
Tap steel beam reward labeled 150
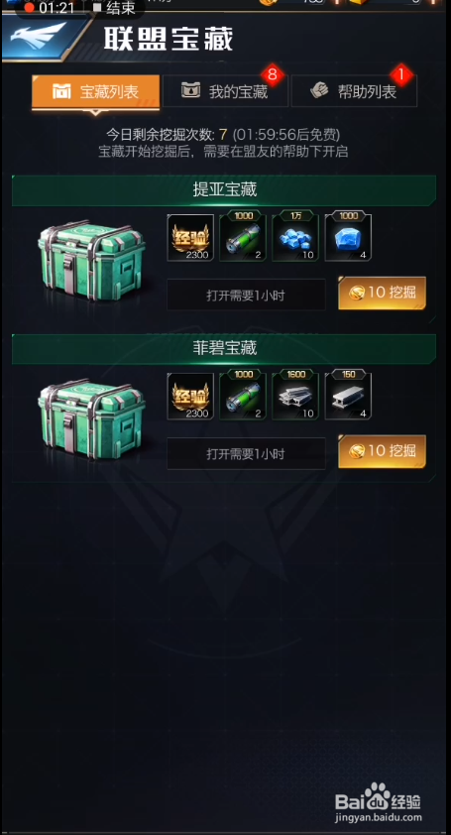[348, 395]
